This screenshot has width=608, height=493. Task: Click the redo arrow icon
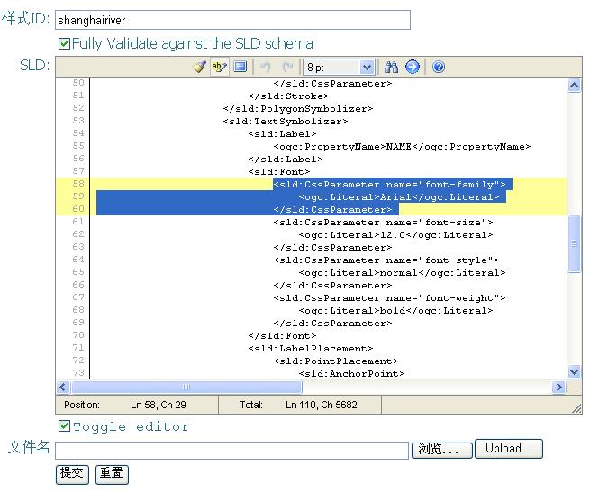pyautogui.click(x=287, y=67)
